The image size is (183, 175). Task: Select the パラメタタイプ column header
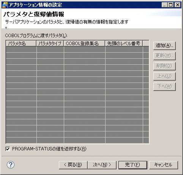coord(50,44)
